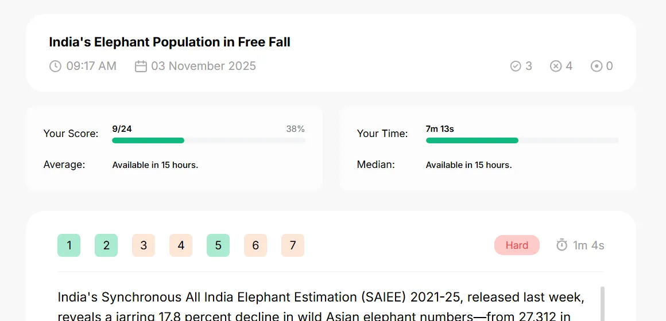This screenshot has height=321, width=666.
Task: Click the passage scrollbar thumb
Action: tap(602, 304)
